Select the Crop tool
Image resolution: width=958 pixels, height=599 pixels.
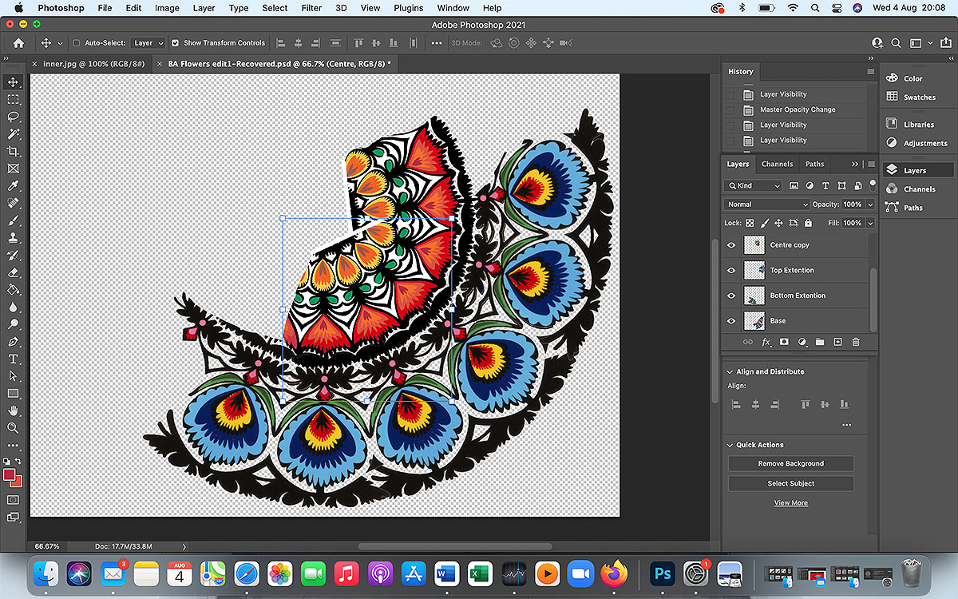click(13, 151)
